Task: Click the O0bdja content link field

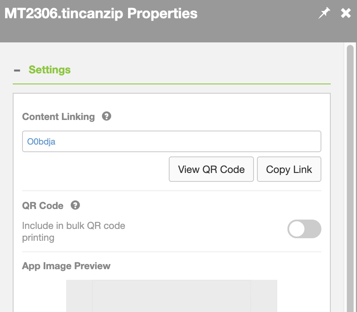Action: click(x=172, y=141)
